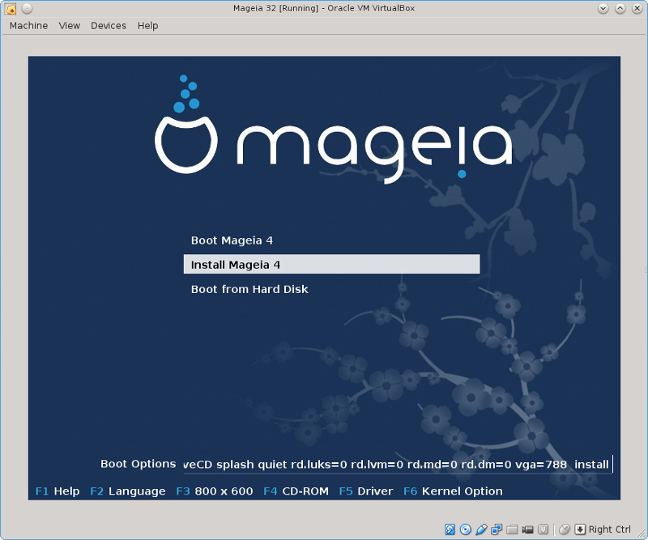This screenshot has width=648, height=540.
Task: Click inside the Boot Options text field
Action: [398, 465]
